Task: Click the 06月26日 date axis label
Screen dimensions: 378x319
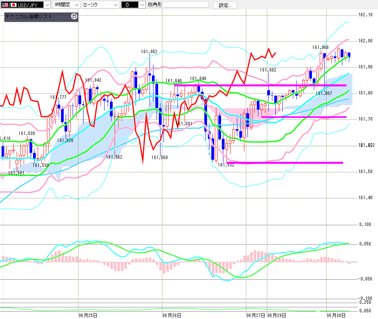Action: pyautogui.click(x=172, y=315)
